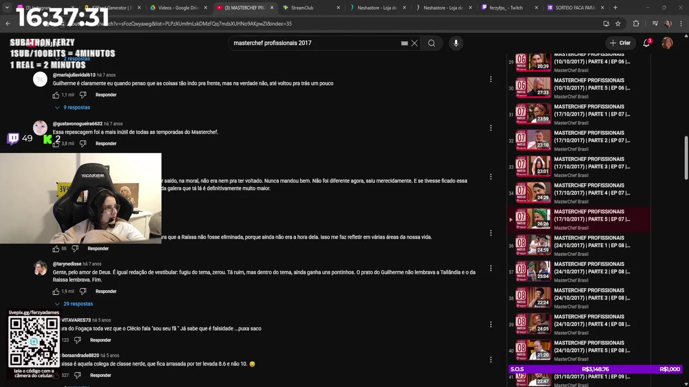Clear the YouTube search text with X
The image size is (689, 387).
point(414,43)
